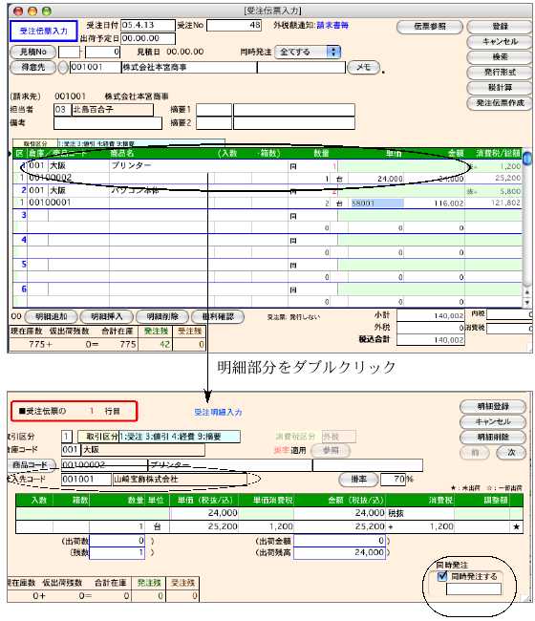Click the customer name field 株式会社本宮商事
535x621 pixels.
(x=189, y=67)
